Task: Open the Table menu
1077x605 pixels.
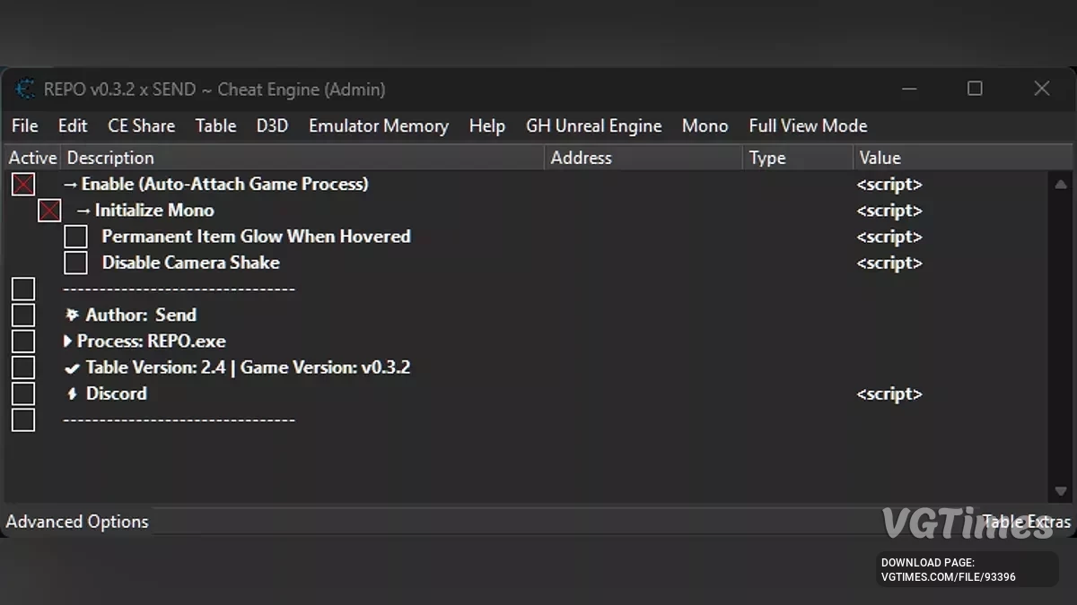Action: coord(215,125)
